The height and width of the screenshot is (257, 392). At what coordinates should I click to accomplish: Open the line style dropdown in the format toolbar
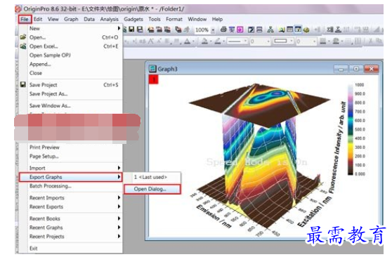(x=237, y=41)
